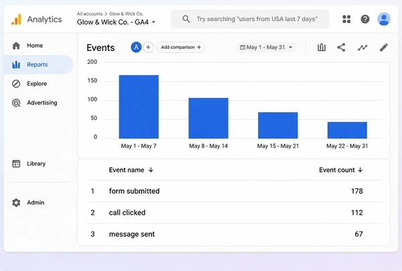Follow the Glow & Wick Co. breadcrumb link

[x=126, y=14]
